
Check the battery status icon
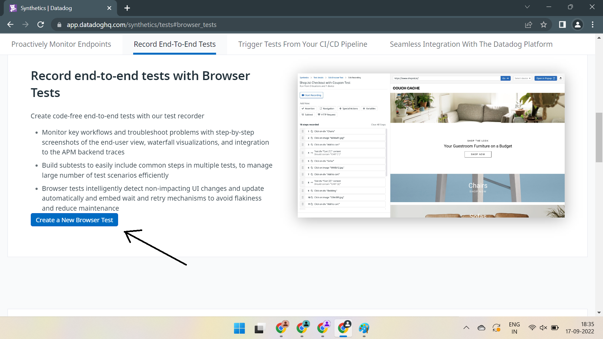pos(555,328)
